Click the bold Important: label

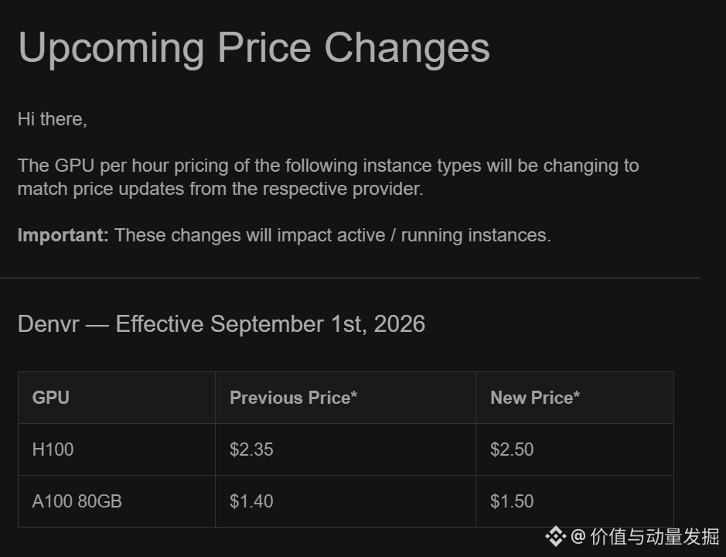click(x=63, y=235)
